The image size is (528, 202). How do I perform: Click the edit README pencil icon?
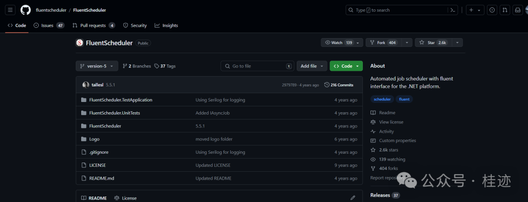352,198
